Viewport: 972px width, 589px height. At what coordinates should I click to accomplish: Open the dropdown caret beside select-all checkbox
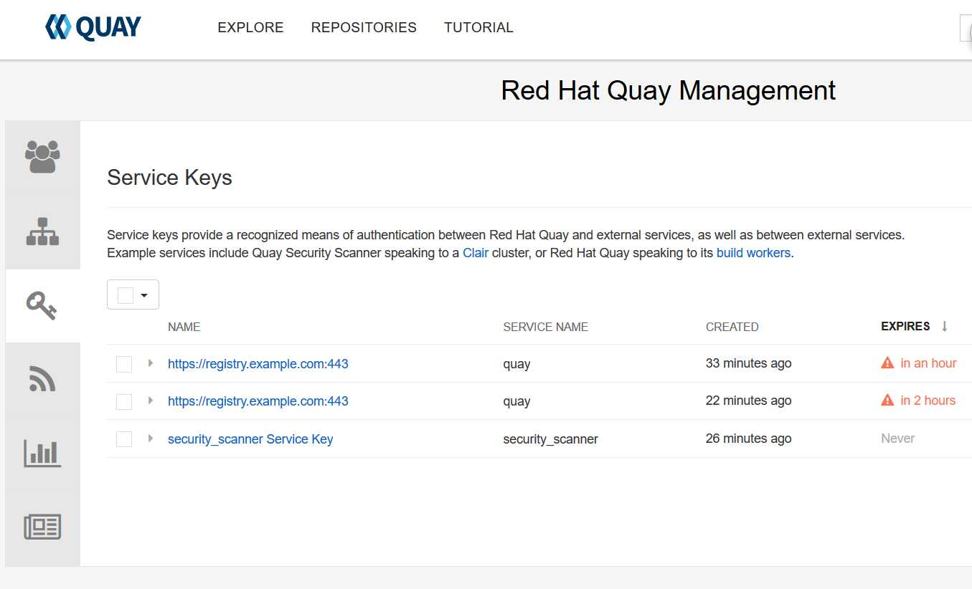coord(144,295)
